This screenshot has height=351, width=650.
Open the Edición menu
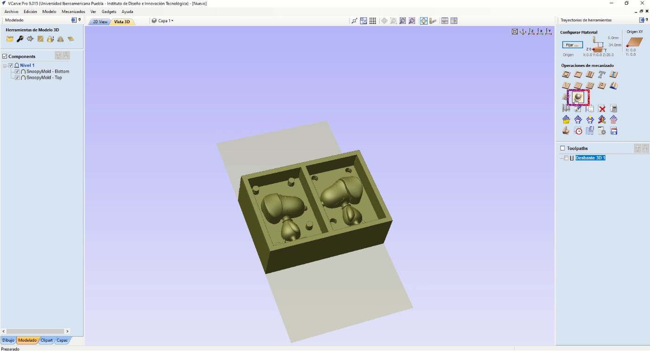[x=30, y=12]
